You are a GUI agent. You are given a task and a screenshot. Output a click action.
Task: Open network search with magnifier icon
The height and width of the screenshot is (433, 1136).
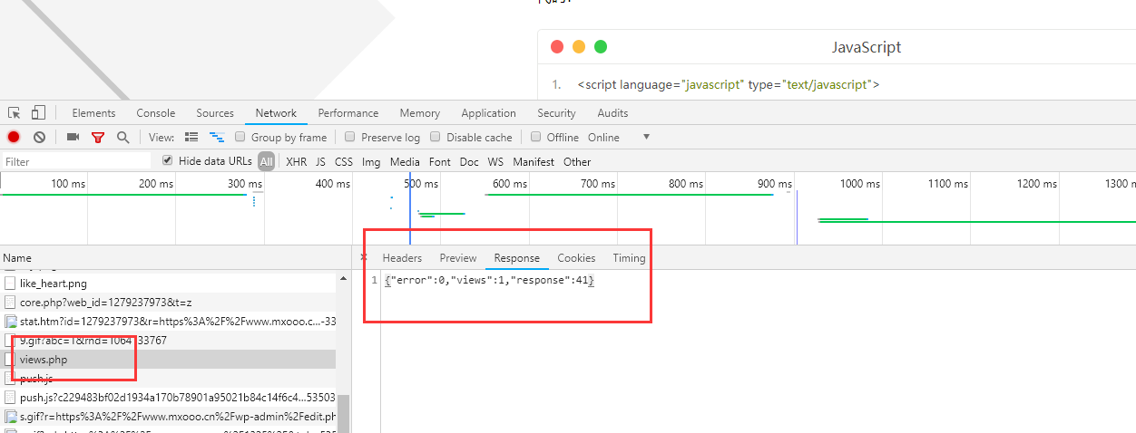[x=122, y=138]
